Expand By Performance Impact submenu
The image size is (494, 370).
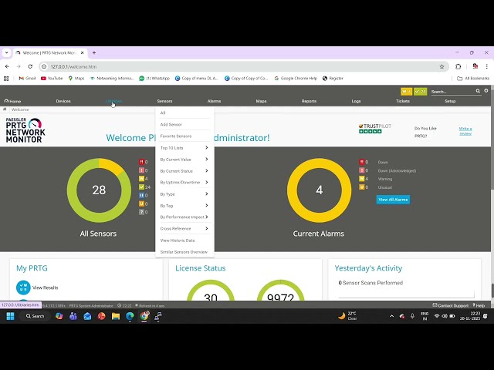coord(184,217)
